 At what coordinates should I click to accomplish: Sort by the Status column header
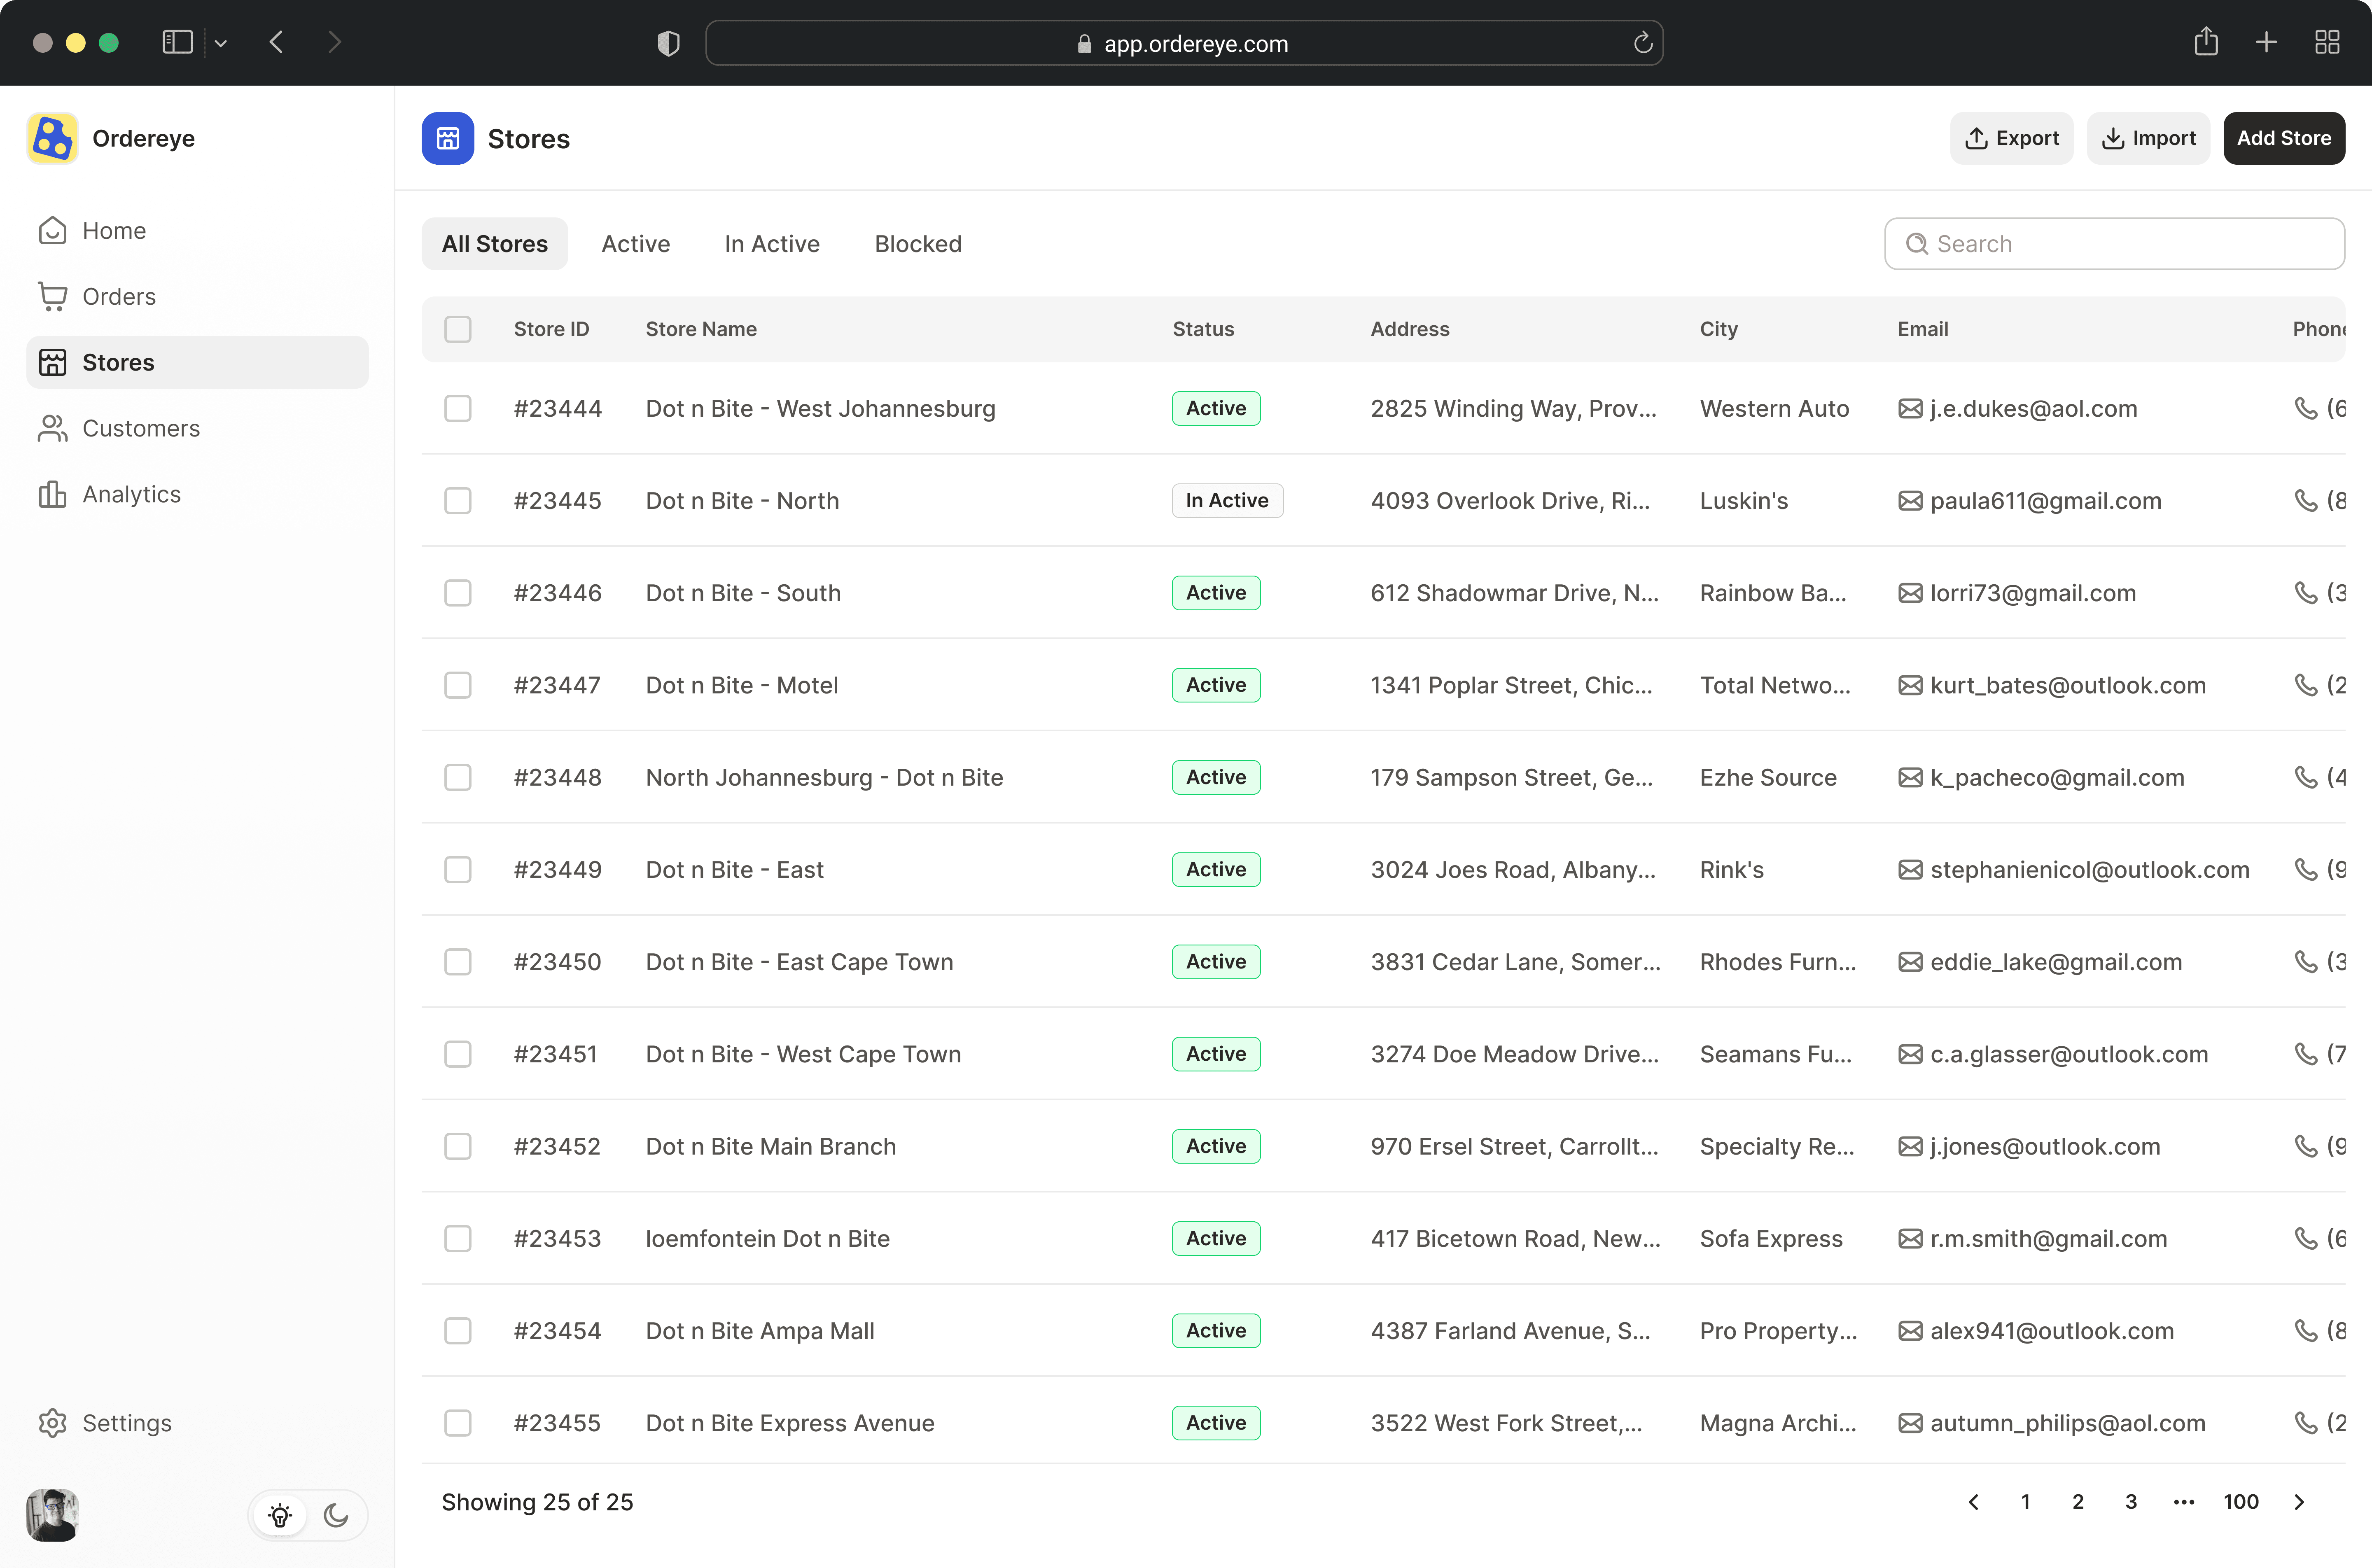1203,329
